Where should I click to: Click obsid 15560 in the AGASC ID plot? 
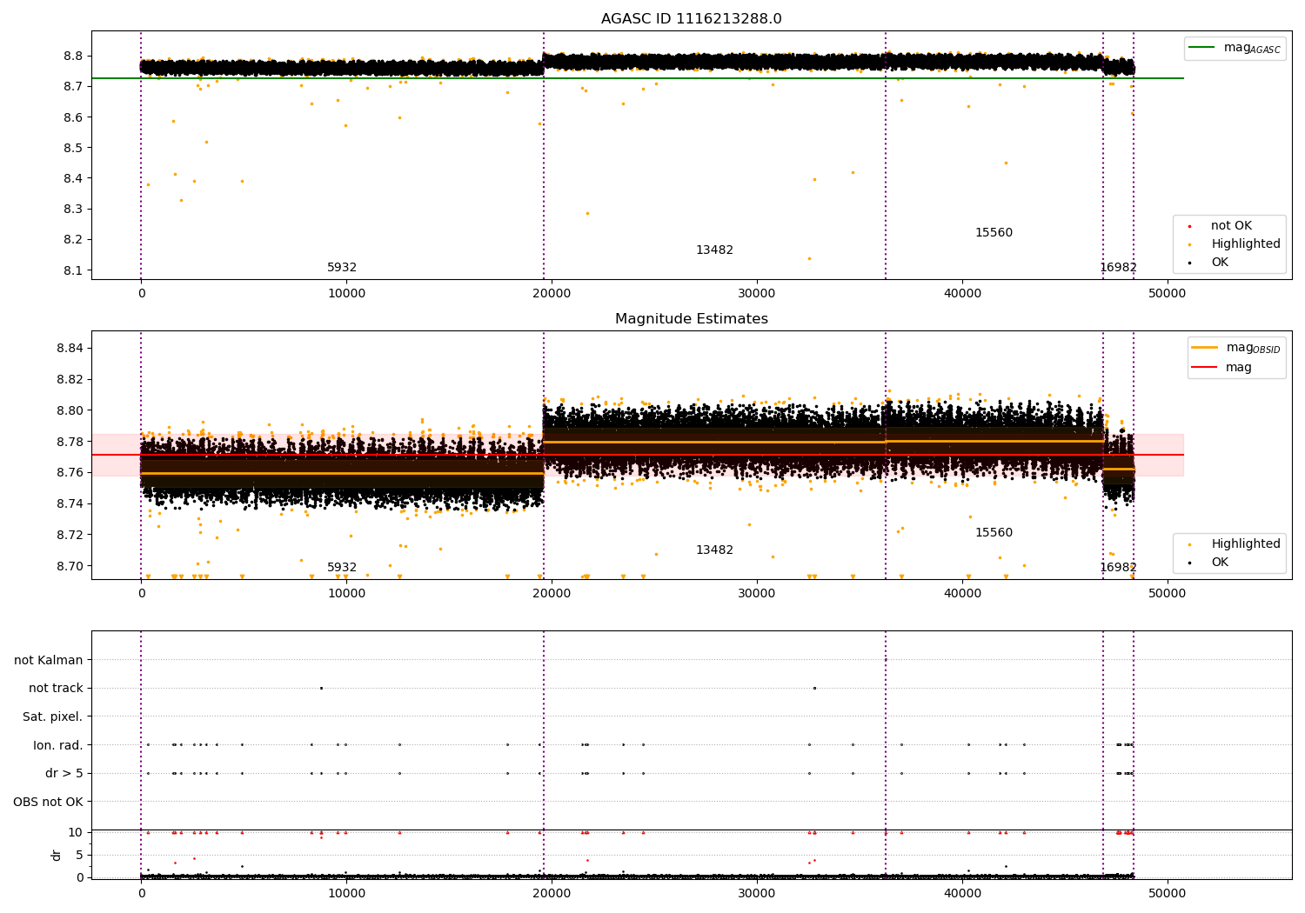[994, 233]
